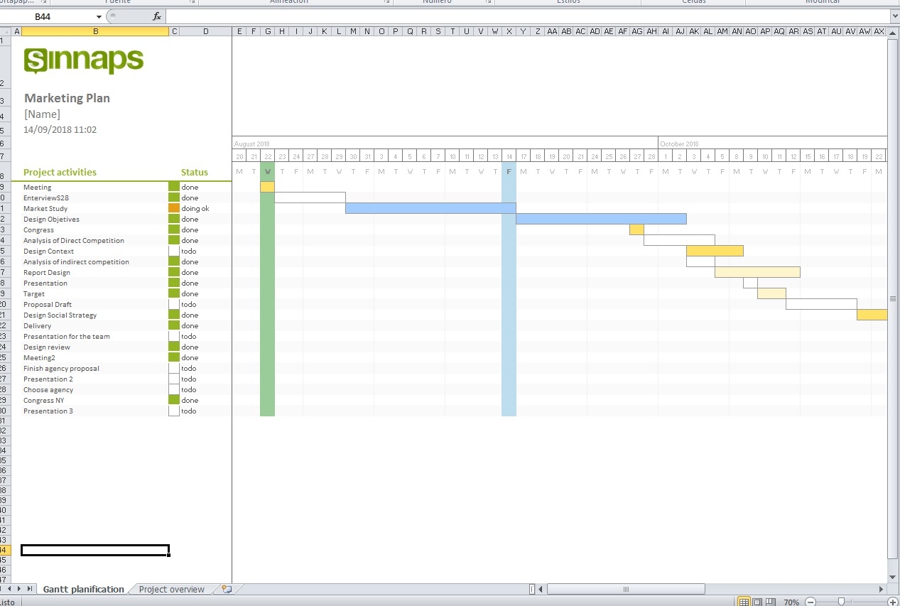
Task: Toggle the status box beside Proposal Draft
Action: 173,304
